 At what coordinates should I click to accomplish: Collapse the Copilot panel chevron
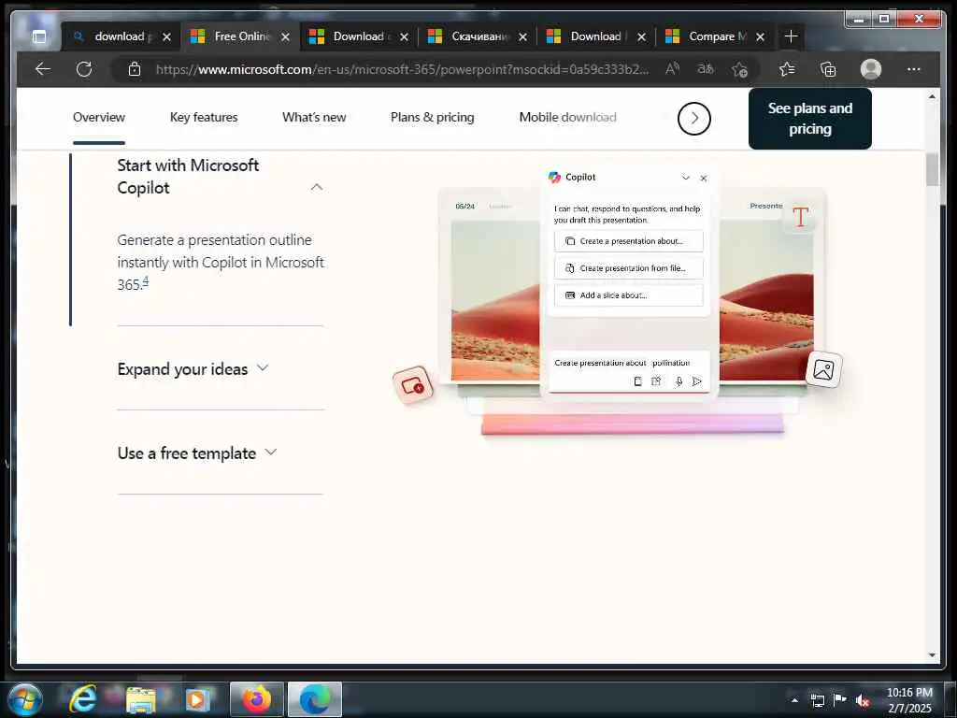coord(685,178)
